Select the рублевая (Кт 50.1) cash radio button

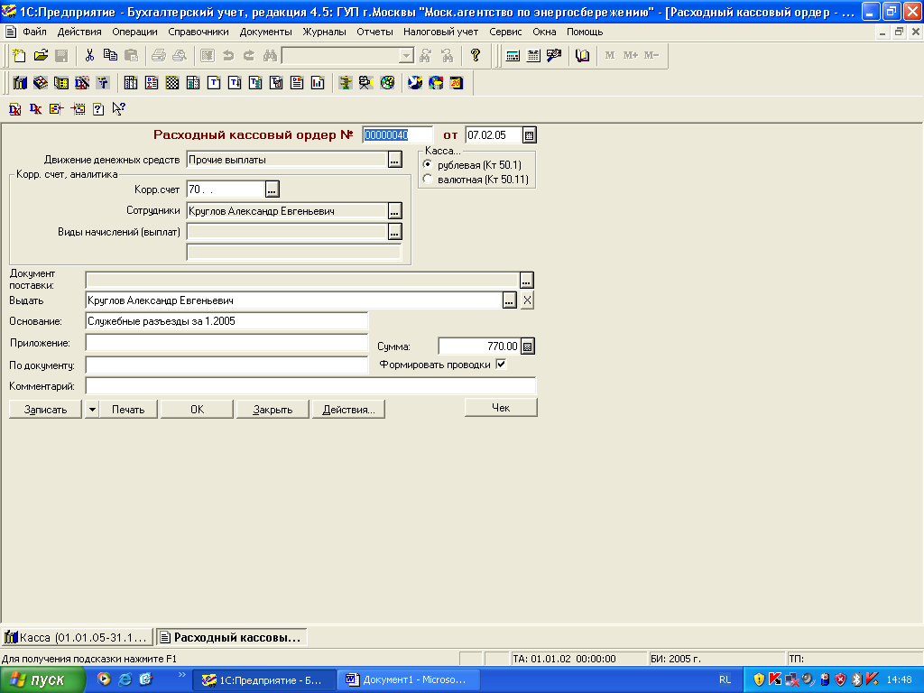click(428, 164)
